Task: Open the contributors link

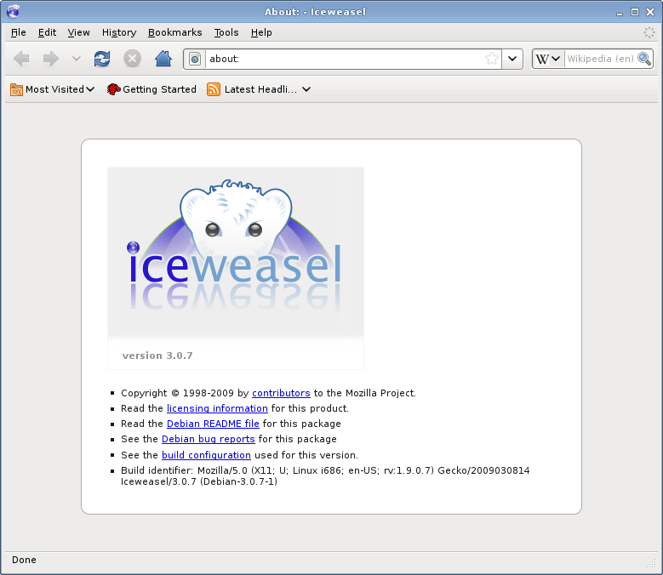Action: 281,393
